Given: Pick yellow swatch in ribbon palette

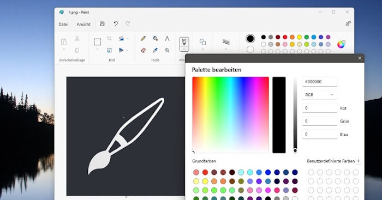Looking at the screenshot, I should coord(300,37).
